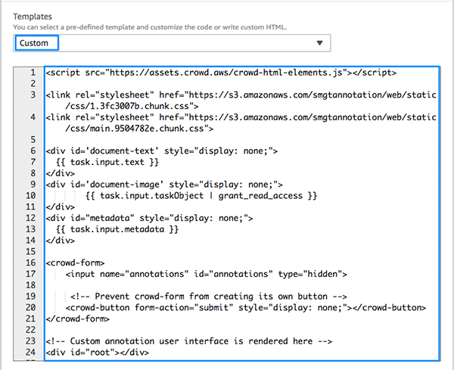Click the Templates heading label

pos(33,17)
